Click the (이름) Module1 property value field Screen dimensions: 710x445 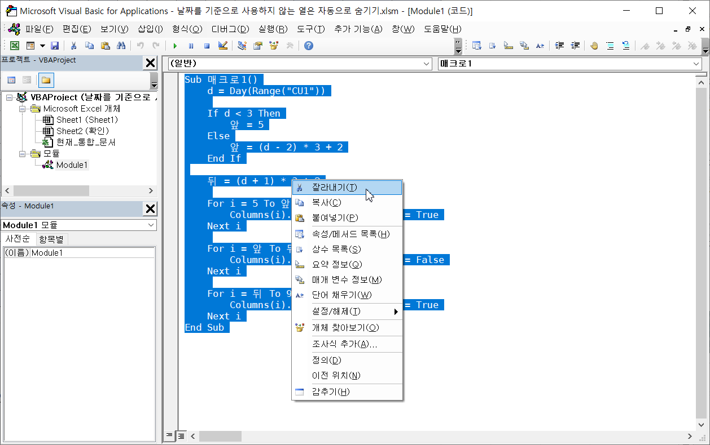point(93,253)
